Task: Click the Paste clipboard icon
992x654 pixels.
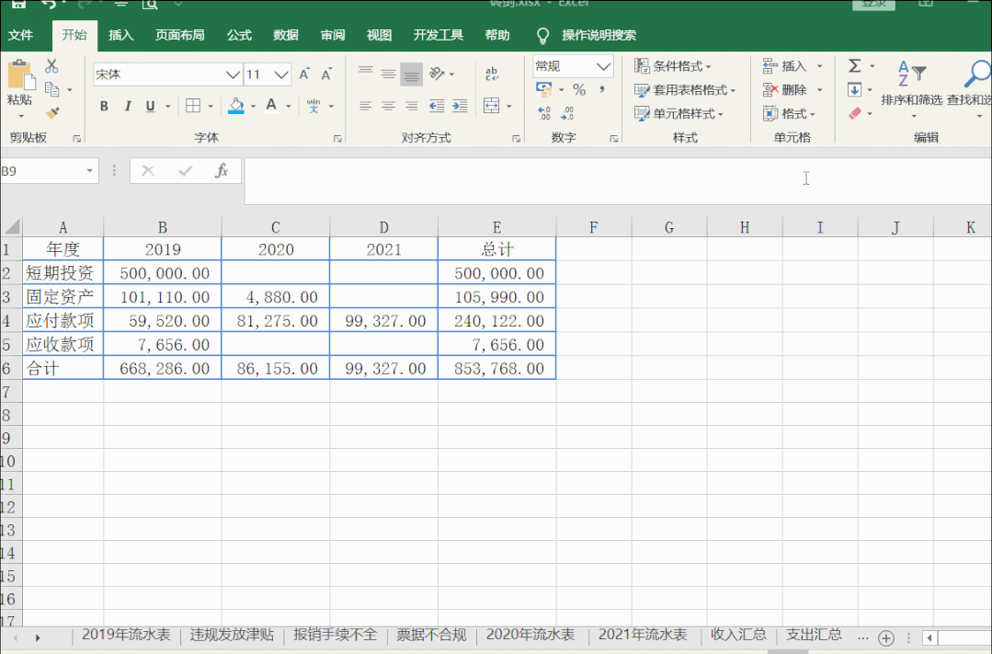Action: pos(21,75)
